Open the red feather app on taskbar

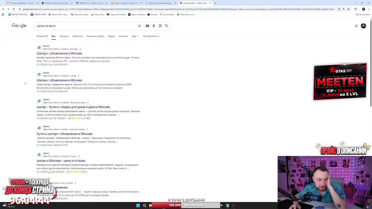coord(233,206)
